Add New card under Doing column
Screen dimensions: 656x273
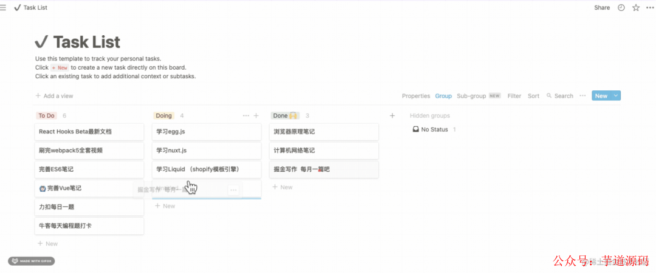tap(165, 206)
